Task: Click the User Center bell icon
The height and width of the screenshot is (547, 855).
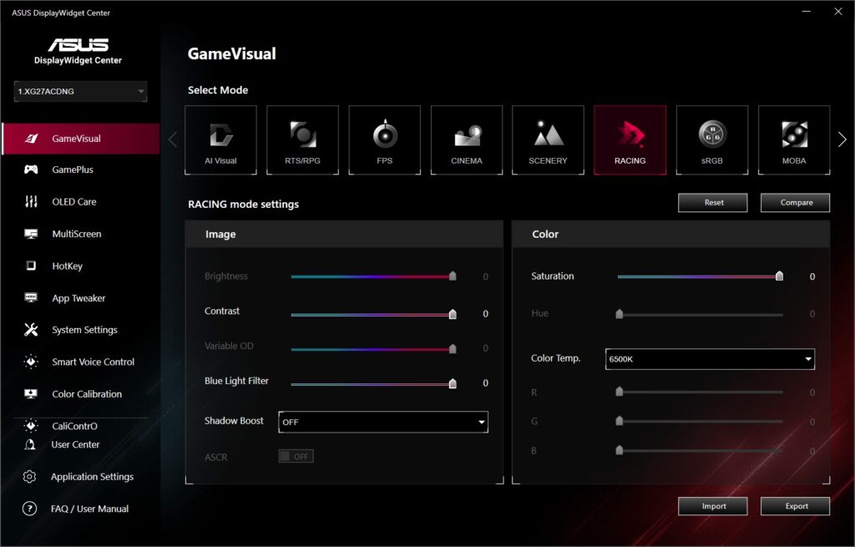Action: pos(31,444)
